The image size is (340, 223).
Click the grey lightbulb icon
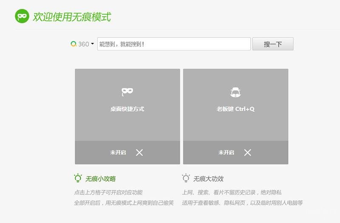(186, 178)
